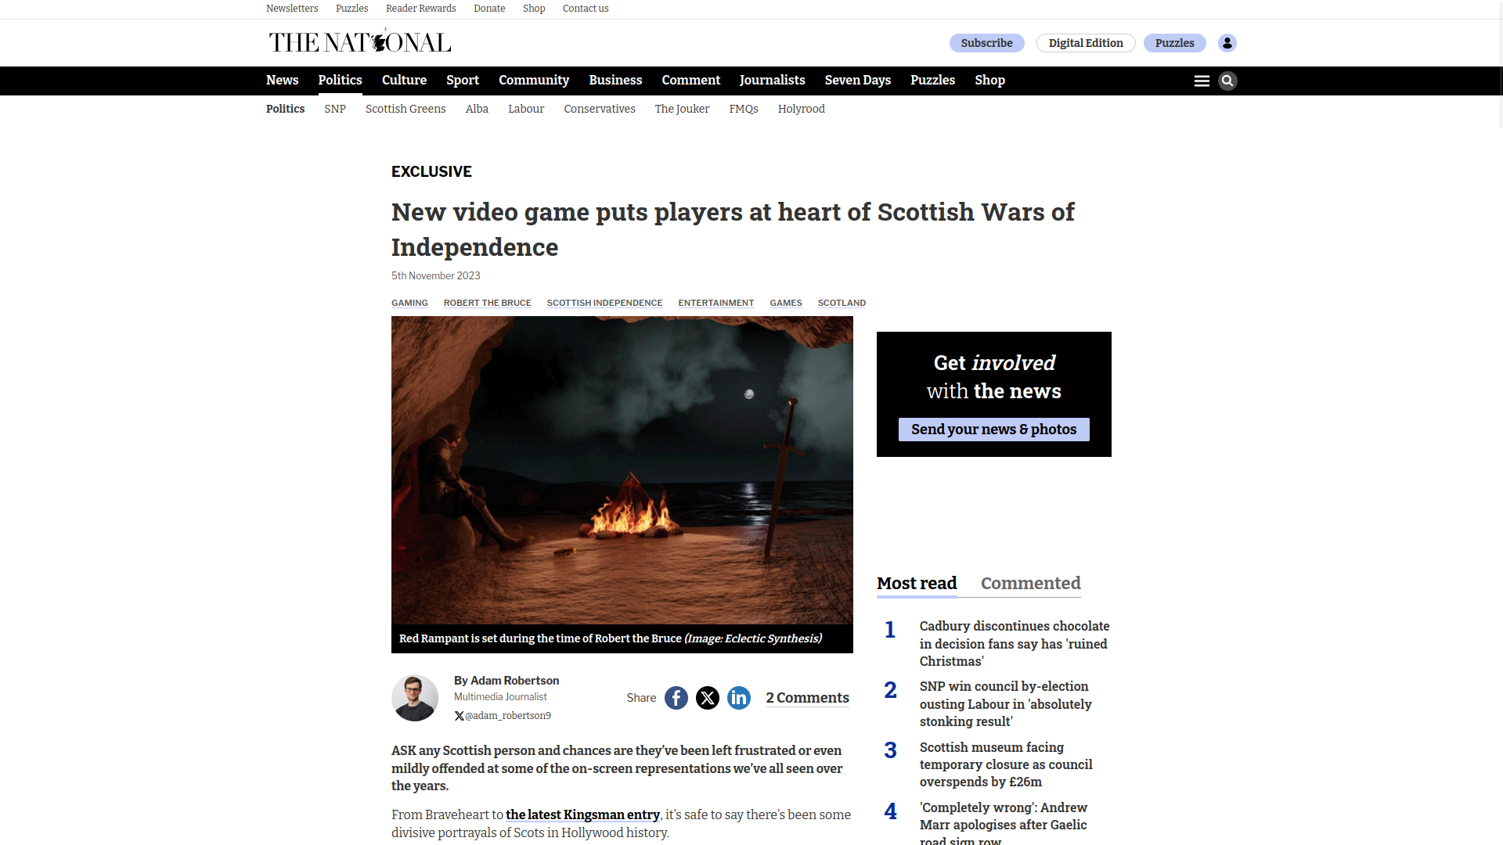Switch to Commented tab
Screen dimensions: 1503x845
[x=1030, y=584]
